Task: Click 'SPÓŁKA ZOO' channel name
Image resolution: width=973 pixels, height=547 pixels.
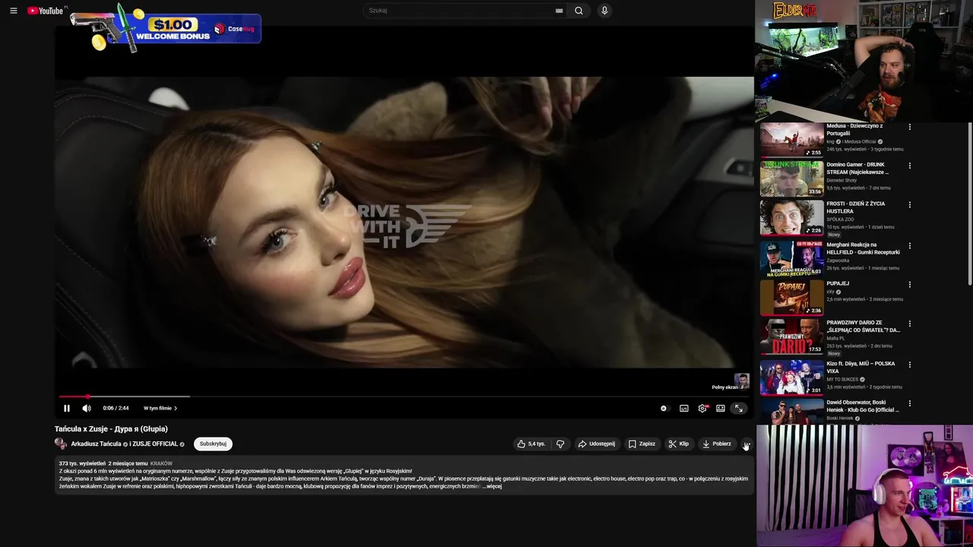Action: click(x=840, y=219)
